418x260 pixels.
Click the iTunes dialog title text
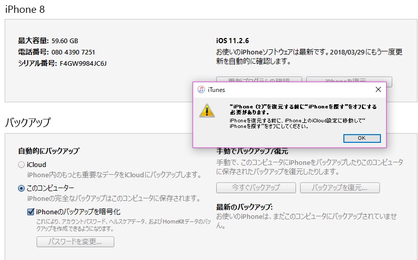pos(216,90)
